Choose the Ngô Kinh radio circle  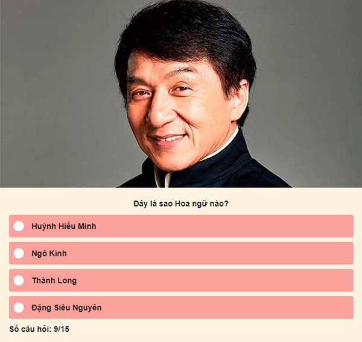click(19, 253)
